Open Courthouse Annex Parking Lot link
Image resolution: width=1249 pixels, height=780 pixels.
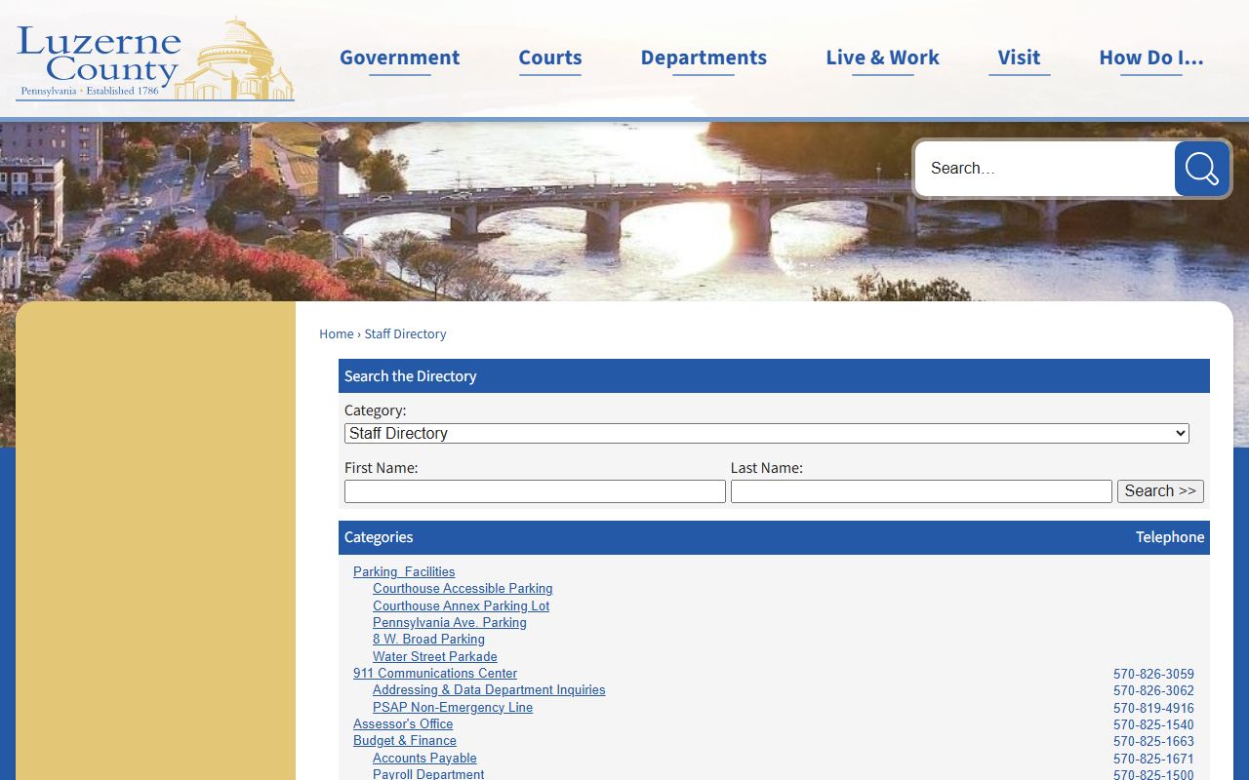pyautogui.click(x=461, y=605)
